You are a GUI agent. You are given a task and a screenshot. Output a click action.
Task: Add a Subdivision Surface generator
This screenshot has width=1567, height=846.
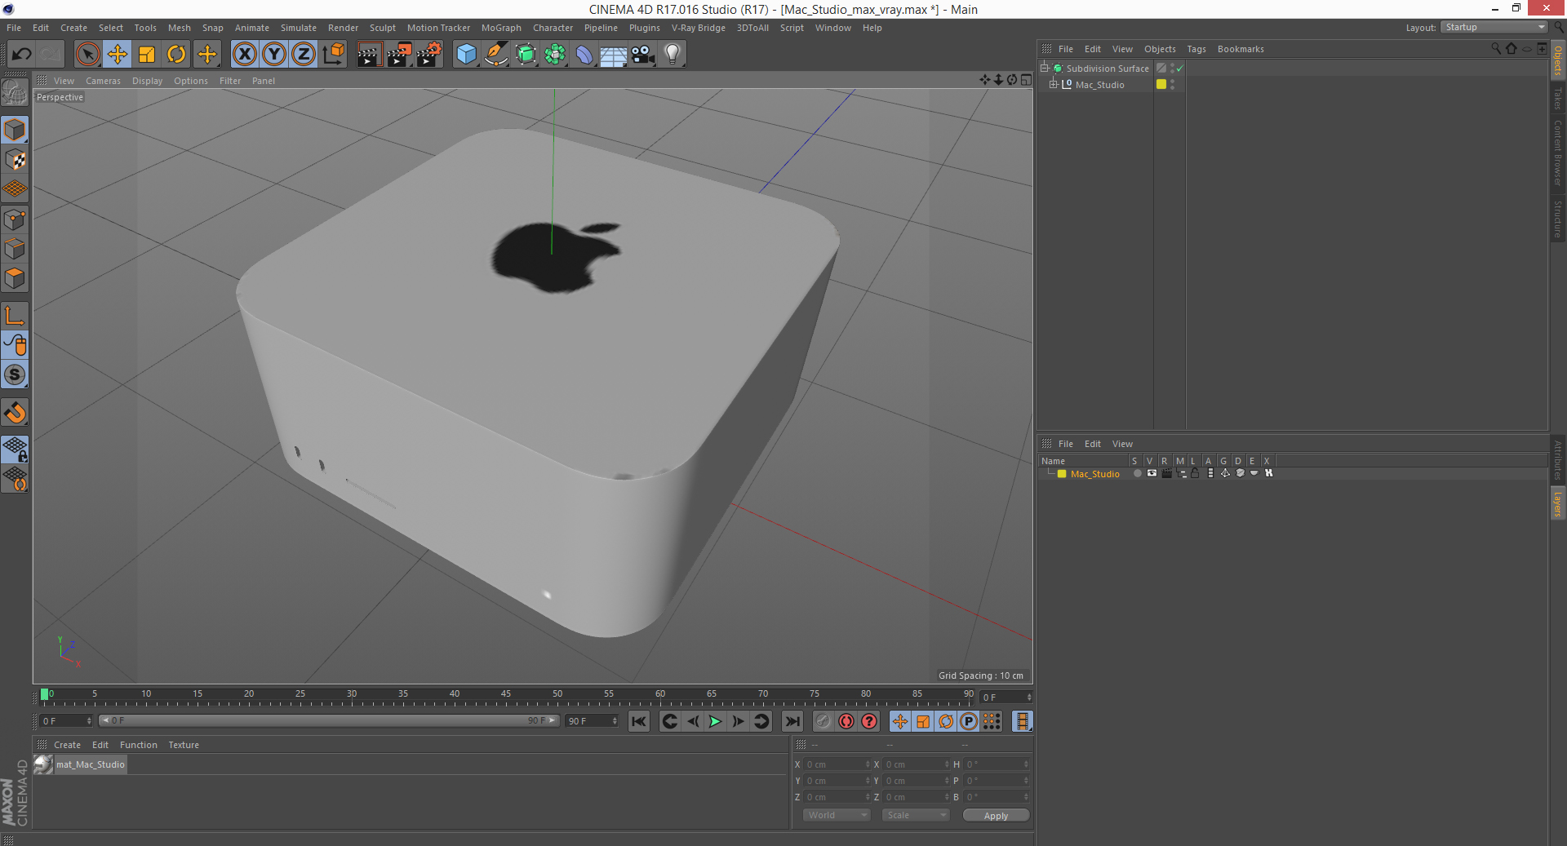[x=526, y=55]
